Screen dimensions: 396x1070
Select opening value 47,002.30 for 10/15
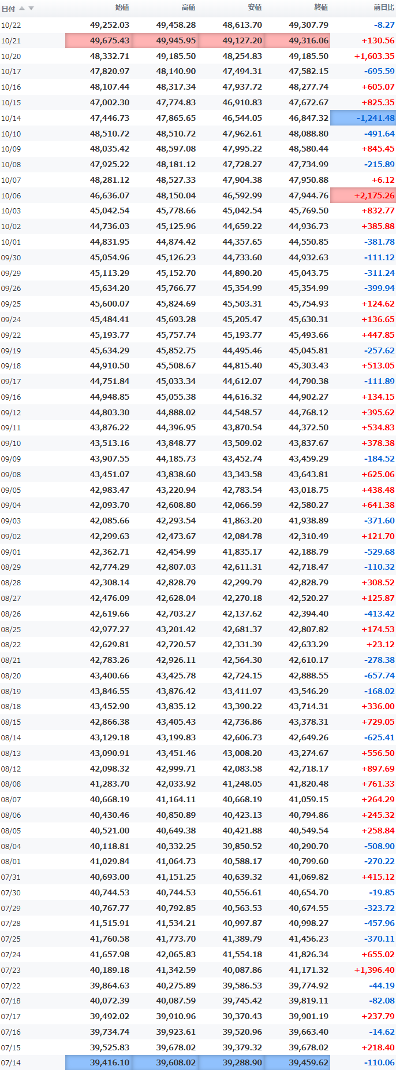[110, 102]
